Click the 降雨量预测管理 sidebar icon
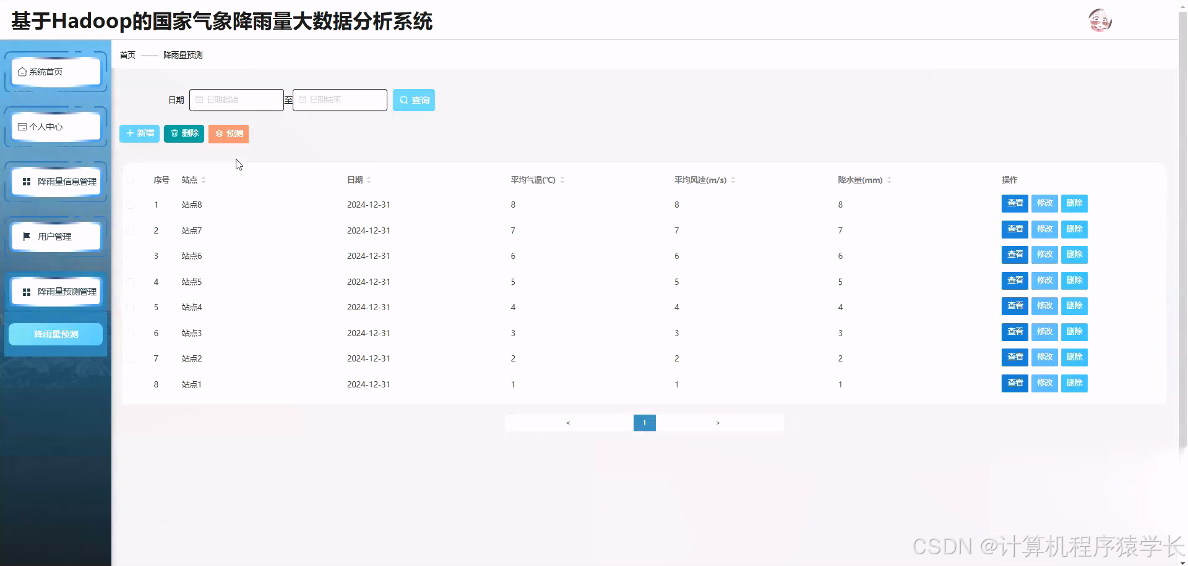 26,291
